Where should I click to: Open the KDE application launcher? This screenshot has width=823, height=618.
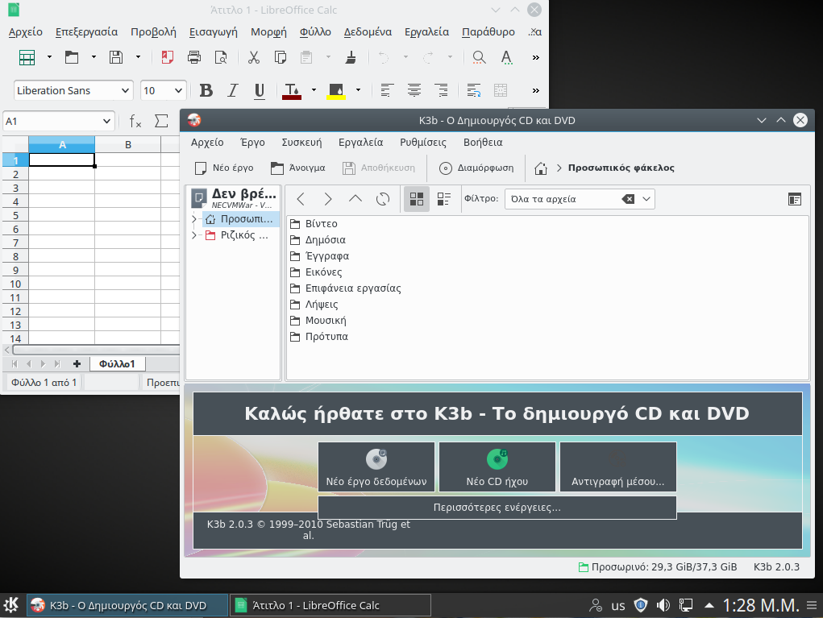pyautogui.click(x=11, y=605)
